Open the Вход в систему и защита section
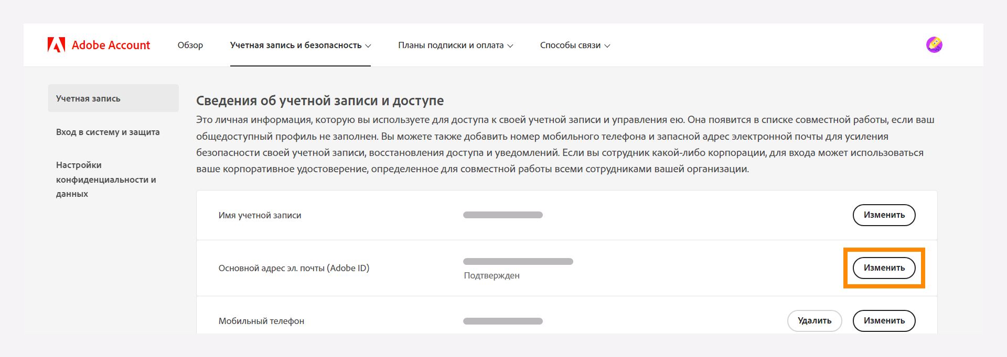 (108, 132)
